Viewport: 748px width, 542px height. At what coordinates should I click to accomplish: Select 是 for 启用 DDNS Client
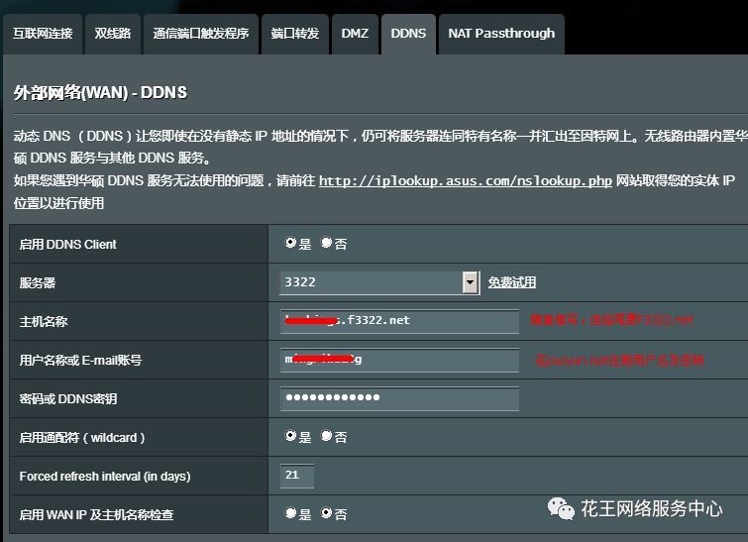click(290, 243)
